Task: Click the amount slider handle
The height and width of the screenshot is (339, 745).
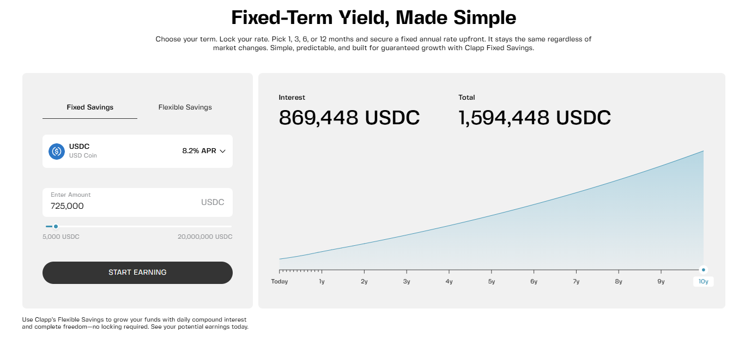Action: tap(56, 226)
